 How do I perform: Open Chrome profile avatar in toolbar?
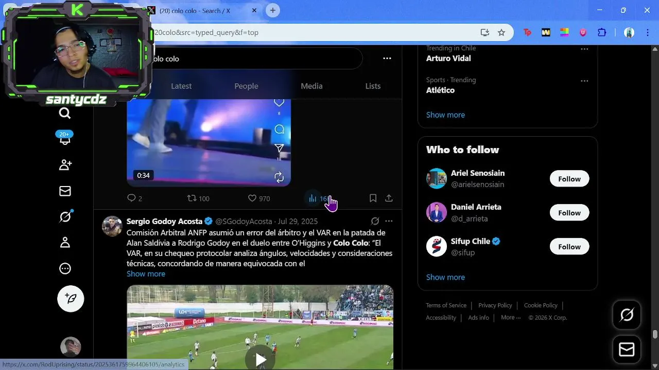(x=629, y=32)
